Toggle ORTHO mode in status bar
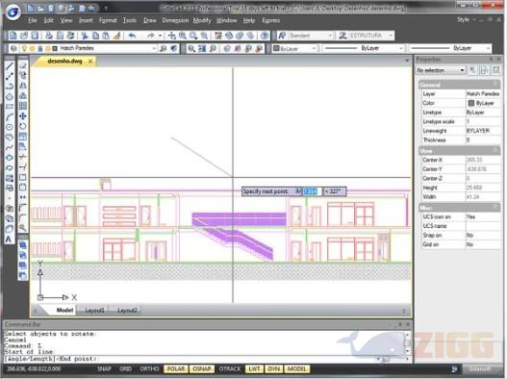Image resolution: width=507 pixels, height=379 pixels. click(x=149, y=369)
